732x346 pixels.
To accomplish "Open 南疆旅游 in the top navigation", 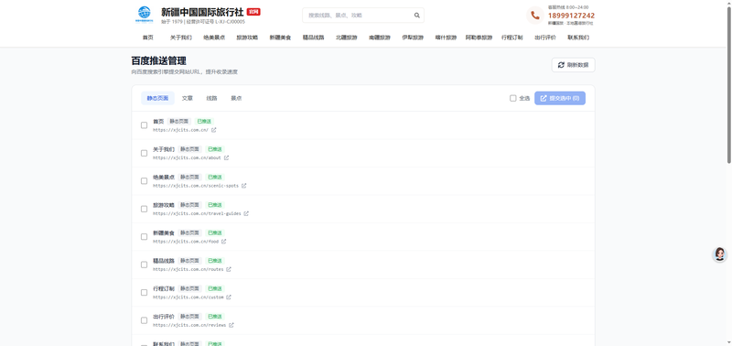I will [x=380, y=38].
